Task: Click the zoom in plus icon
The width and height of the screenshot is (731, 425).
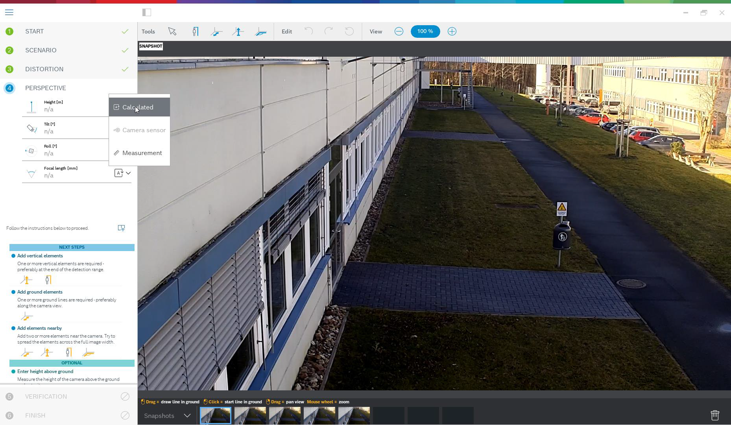Action: pos(452,31)
